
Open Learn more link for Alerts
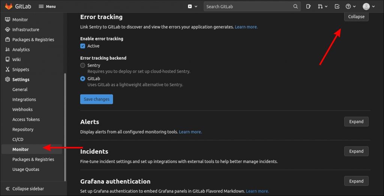click(x=190, y=132)
